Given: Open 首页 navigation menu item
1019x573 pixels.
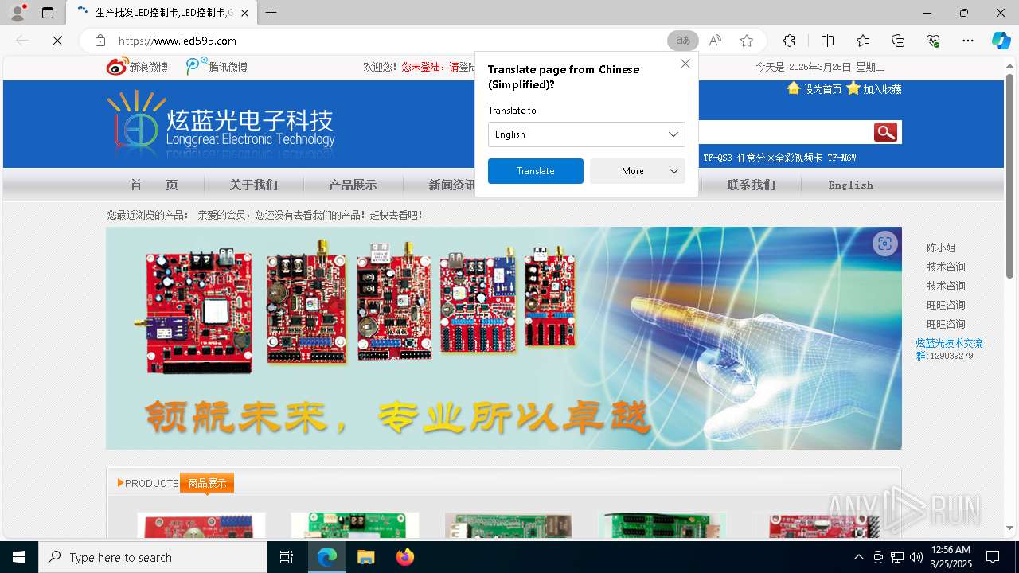Looking at the screenshot, I should [x=154, y=185].
